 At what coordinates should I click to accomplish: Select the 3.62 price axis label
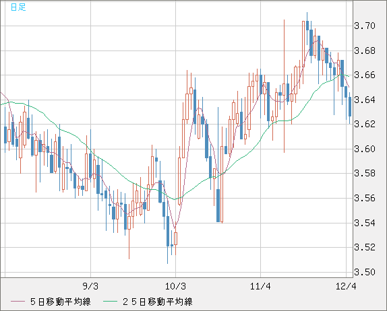[x=365, y=124]
